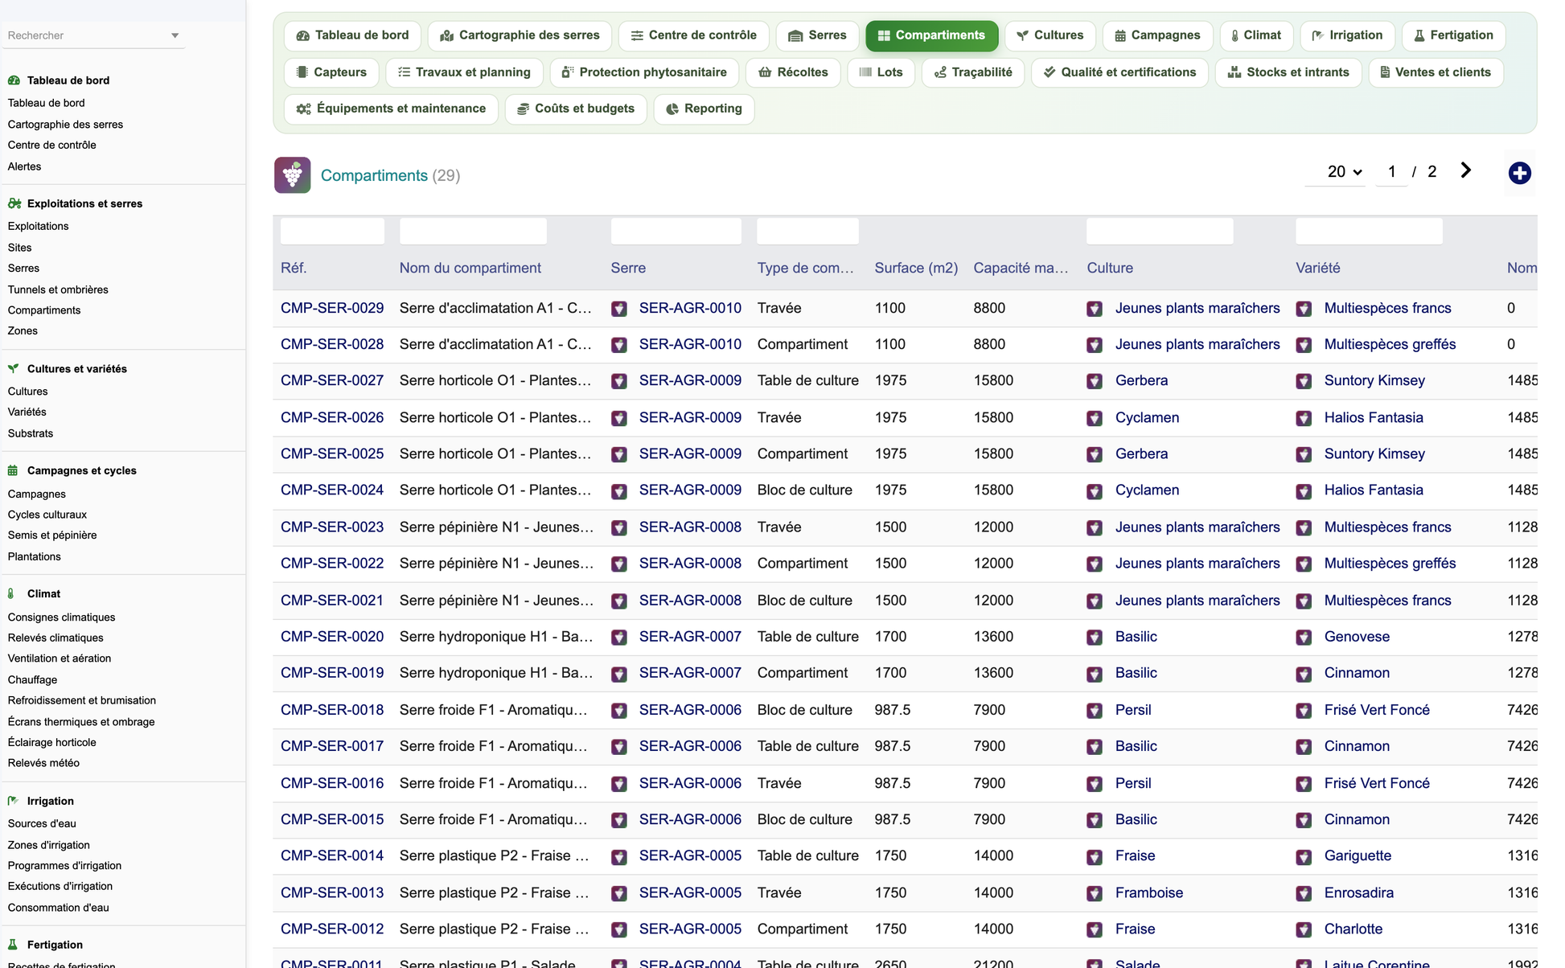Viewport: 1565px width, 968px height.
Task: Open Écrans thermiques et ombrage sidebar link
Action: click(81, 722)
